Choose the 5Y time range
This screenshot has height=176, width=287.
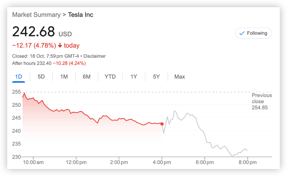[x=156, y=77]
